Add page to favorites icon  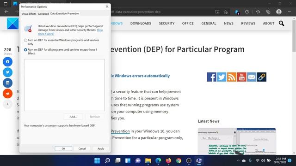[x=226, y=12]
